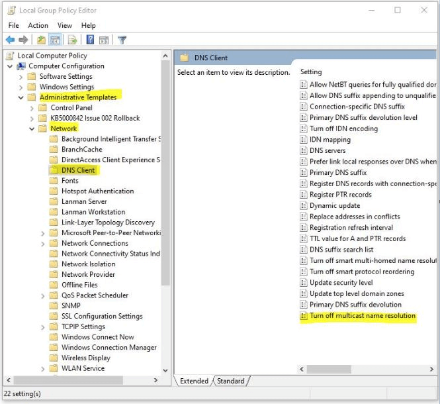Expand KB5000842 Issue 002 Rollback node
The height and width of the screenshot is (404, 440).
click(32, 119)
